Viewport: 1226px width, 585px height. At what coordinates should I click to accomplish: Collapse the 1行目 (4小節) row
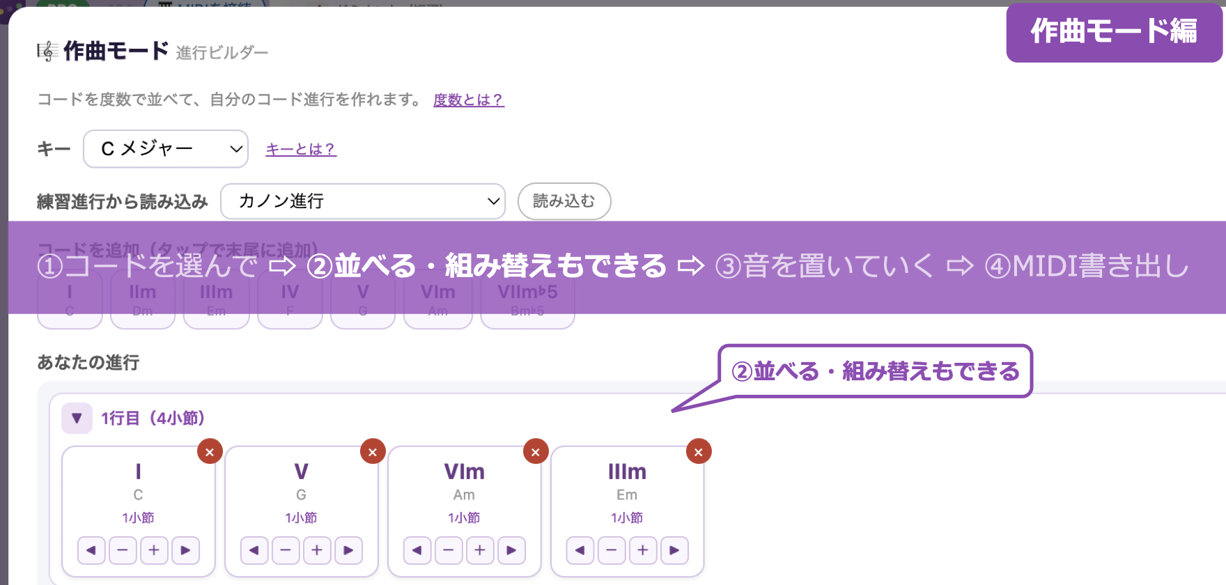click(77, 419)
